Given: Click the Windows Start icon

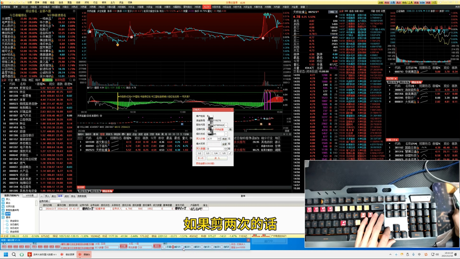Looking at the screenshot, I should coord(6,254).
